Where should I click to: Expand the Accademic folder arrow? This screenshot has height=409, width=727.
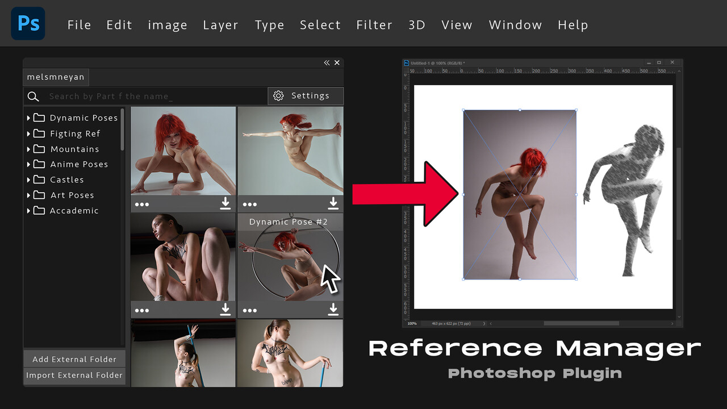coord(28,210)
